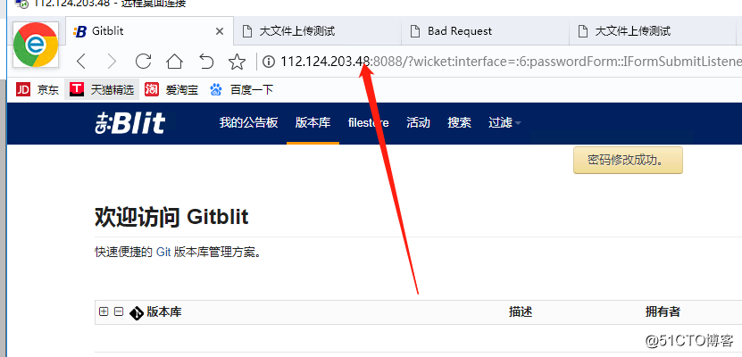Image resolution: width=742 pixels, height=357 pixels.
Task: Open 版本库 in navigation bar
Action: [x=313, y=123]
